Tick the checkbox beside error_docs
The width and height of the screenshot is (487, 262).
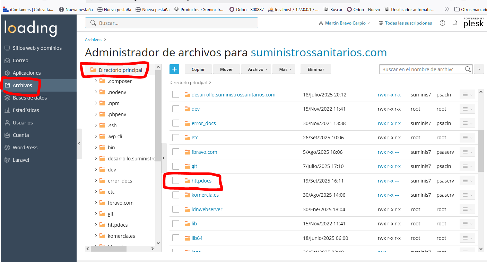click(x=176, y=123)
